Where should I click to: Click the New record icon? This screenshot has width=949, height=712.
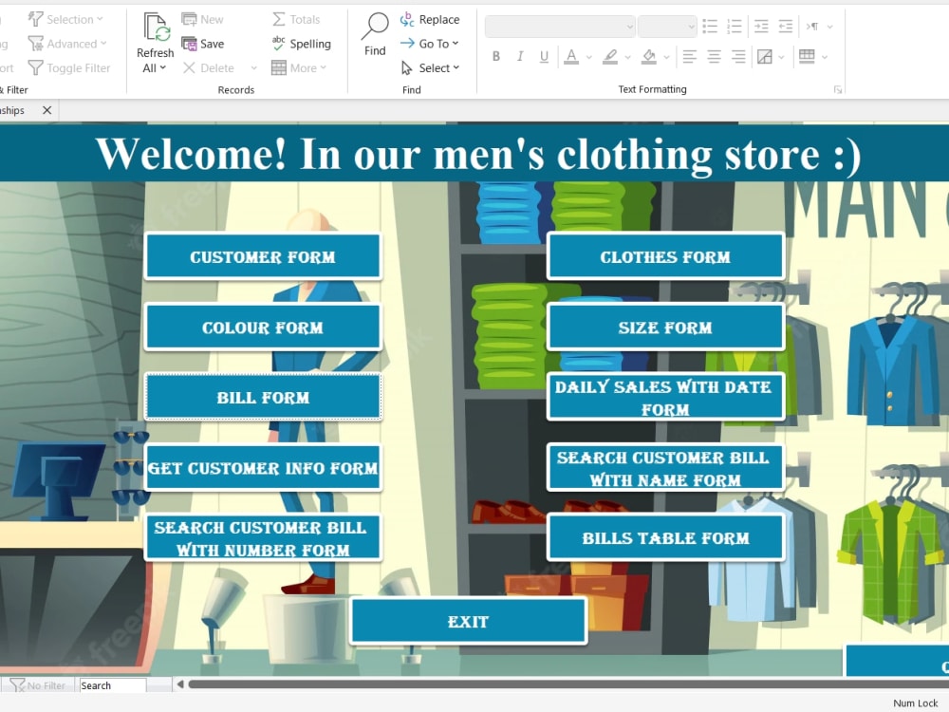[x=189, y=19]
